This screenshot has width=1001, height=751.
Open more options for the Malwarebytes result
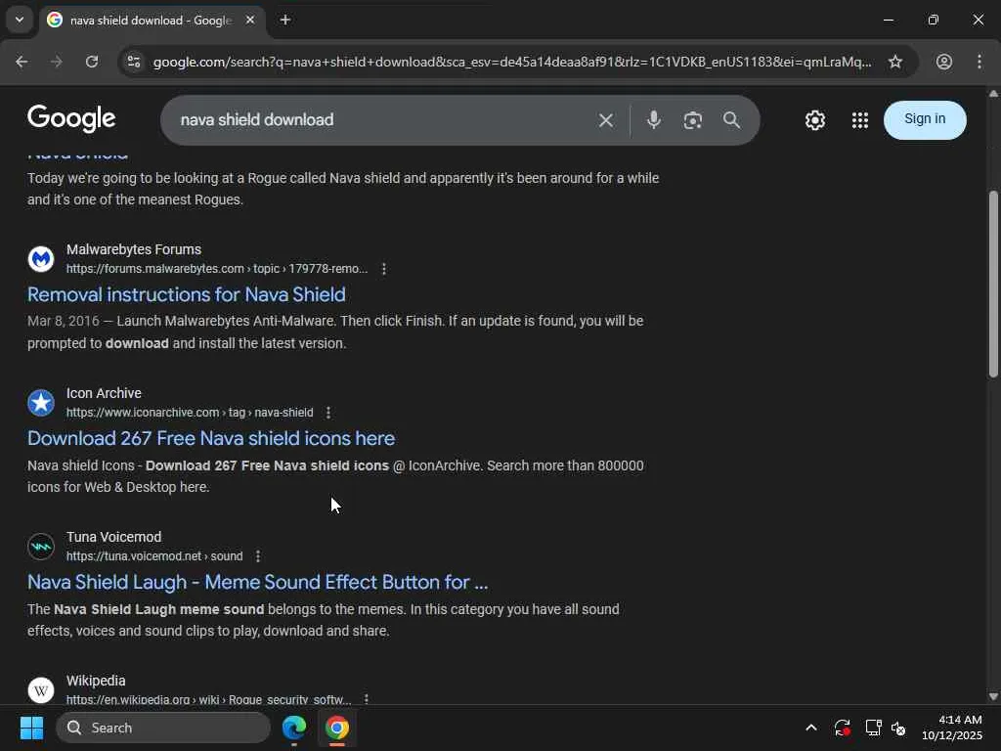pos(383,269)
